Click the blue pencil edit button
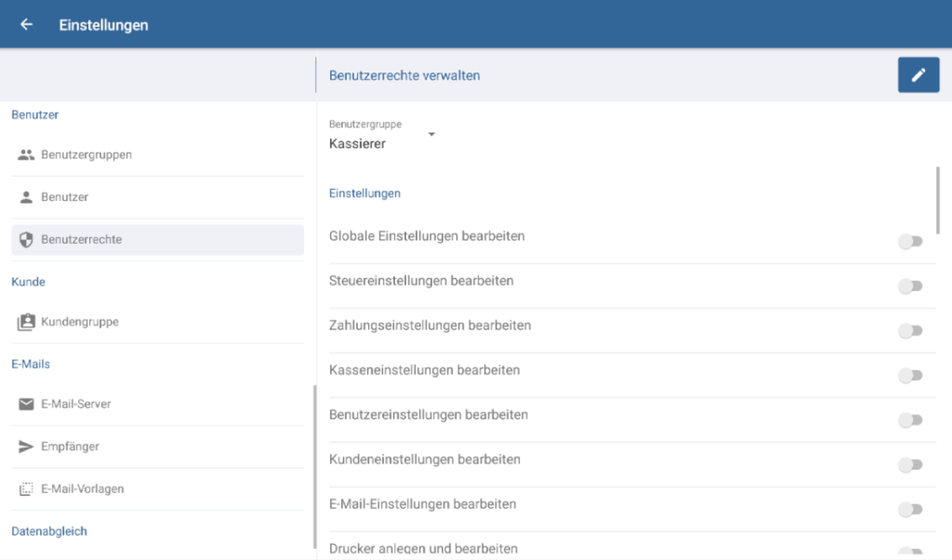Screen dimensions: 952x560 point(919,74)
